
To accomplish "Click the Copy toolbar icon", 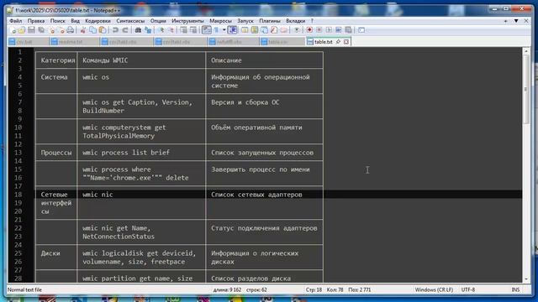I will (x=92, y=30).
